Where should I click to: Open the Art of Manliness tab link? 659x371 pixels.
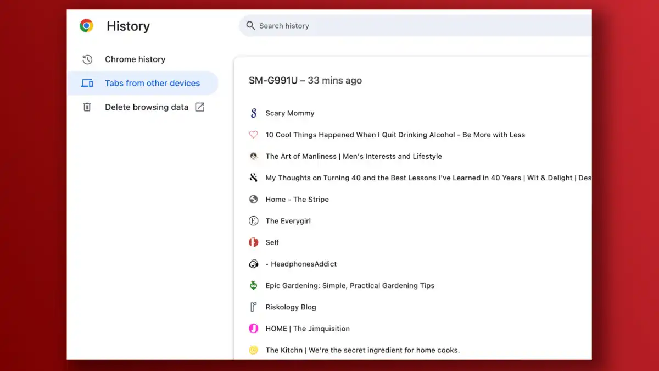[353, 156]
